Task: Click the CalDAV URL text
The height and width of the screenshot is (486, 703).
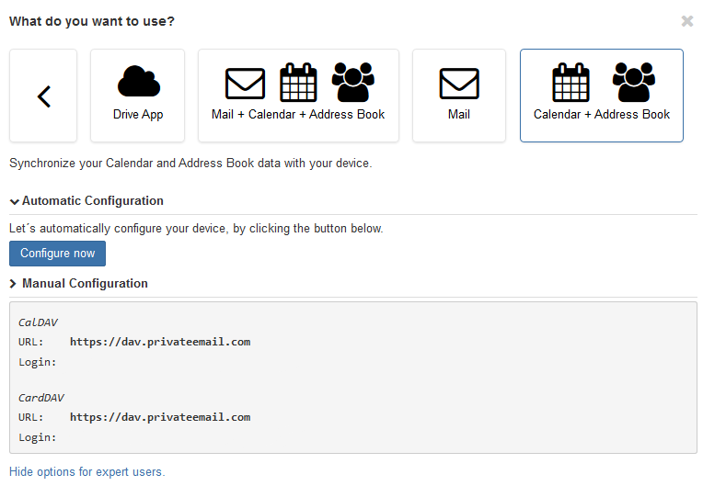Action: [x=160, y=342]
